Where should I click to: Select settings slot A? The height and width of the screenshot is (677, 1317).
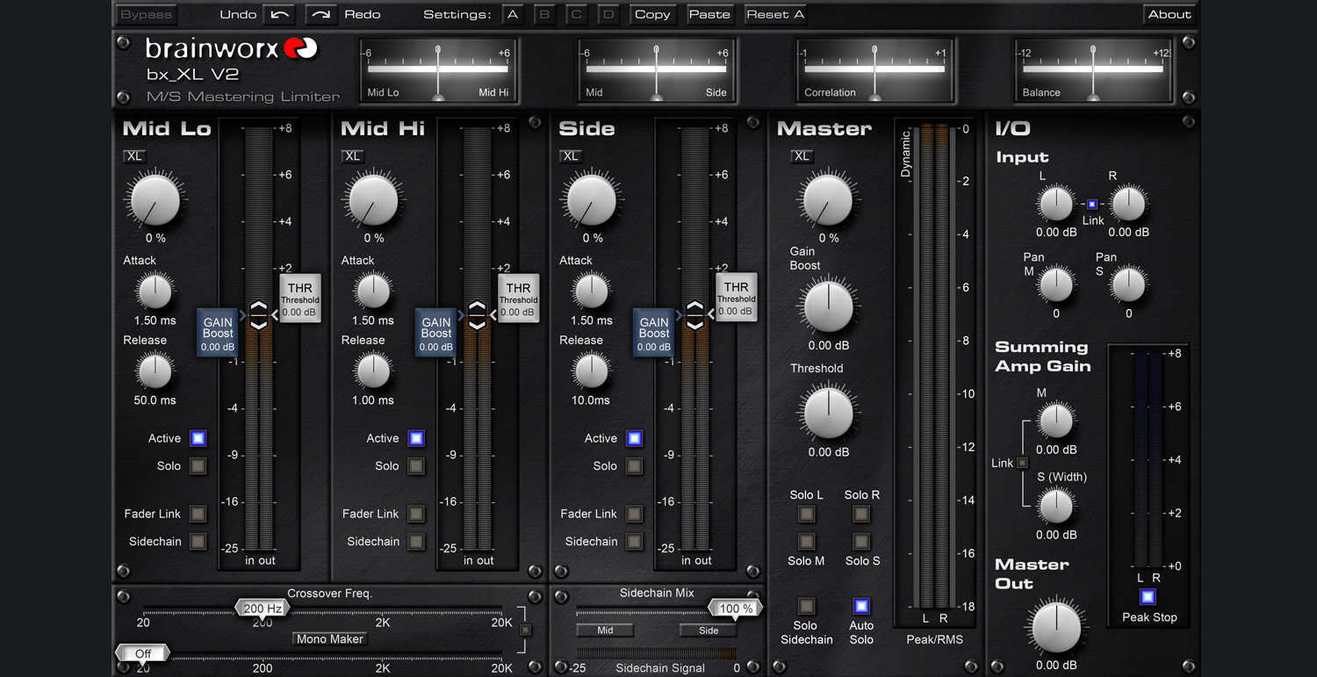(513, 14)
